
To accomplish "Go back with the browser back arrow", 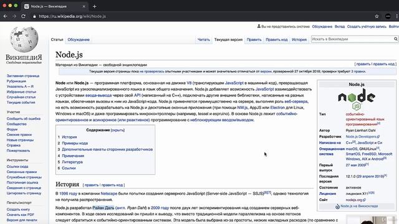I will pos(6,16).
